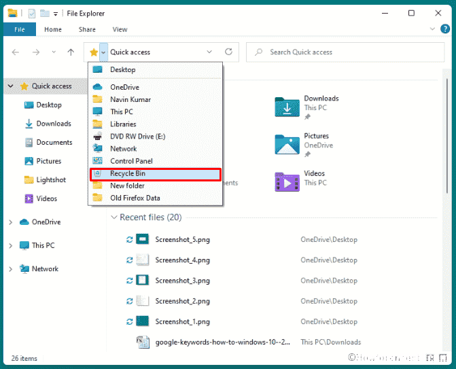Image resolution: width=456 pixels, height=369 pixels.
Task: Open Customize Quick Access Toolbar dropdown
Action: point(55,14)
